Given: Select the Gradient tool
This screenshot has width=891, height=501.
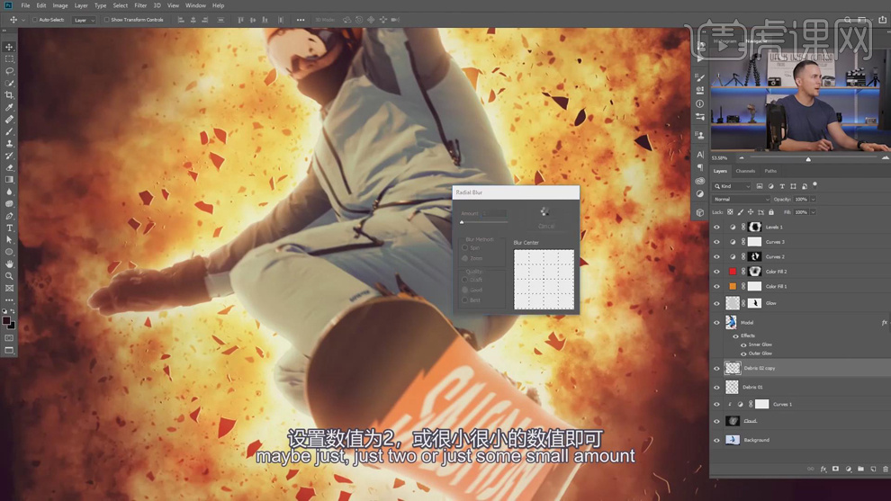Looking at the screenshot, I should click(9, 180).
